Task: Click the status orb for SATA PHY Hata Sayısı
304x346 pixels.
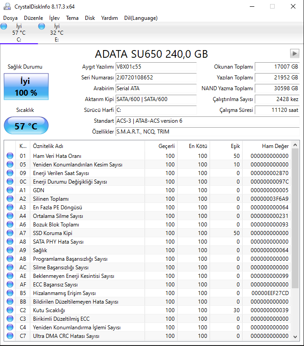Action: pos(10,241)
